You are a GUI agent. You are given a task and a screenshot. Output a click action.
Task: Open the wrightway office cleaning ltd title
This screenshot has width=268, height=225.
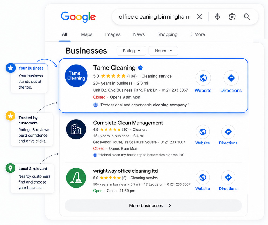tap(125, 171)
